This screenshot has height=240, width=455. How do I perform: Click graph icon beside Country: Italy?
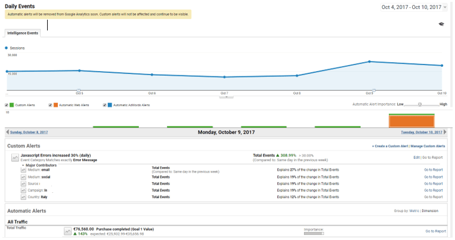[x=24, y=197]
